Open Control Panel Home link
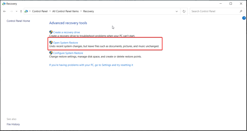The width and height of the screenshot is (247, 131). 18,21
